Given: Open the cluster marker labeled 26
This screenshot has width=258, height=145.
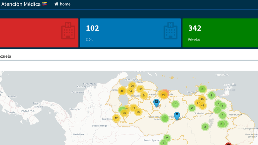Looking at the screenshot, I should pyautogui.click(x=132, y=86).
